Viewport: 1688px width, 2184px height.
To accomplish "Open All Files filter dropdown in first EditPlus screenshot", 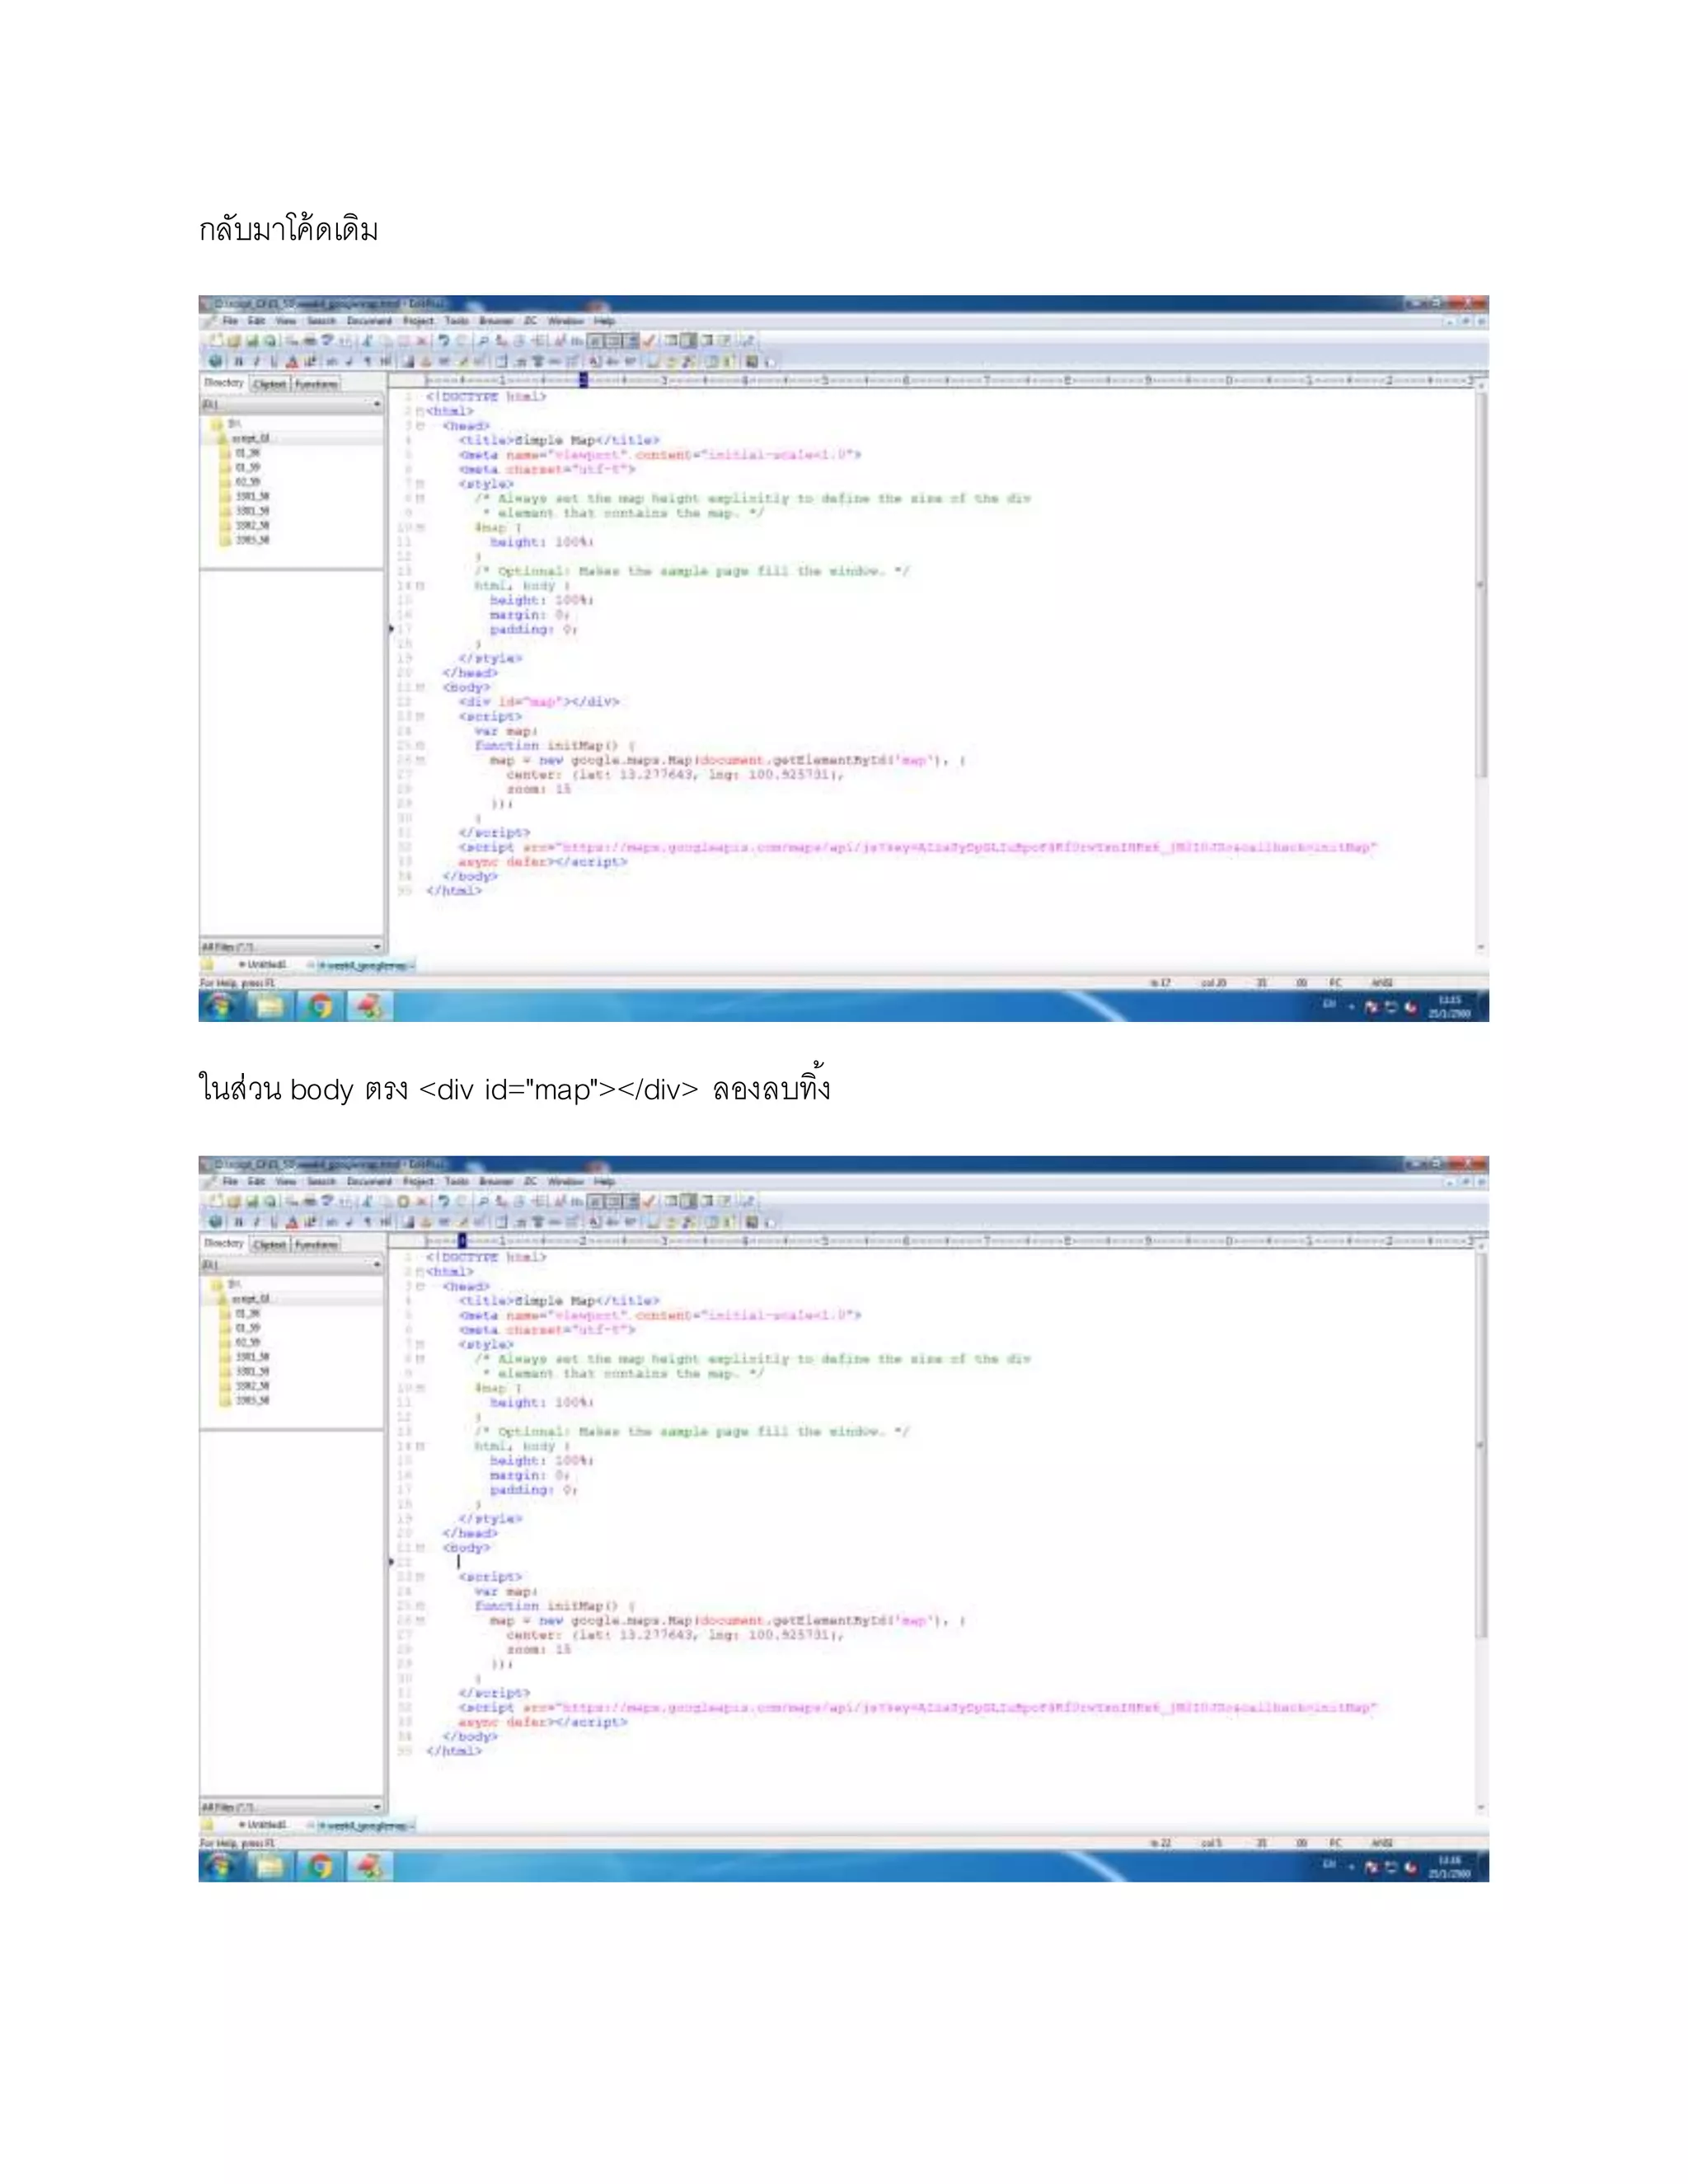I will tap(377, 946).
